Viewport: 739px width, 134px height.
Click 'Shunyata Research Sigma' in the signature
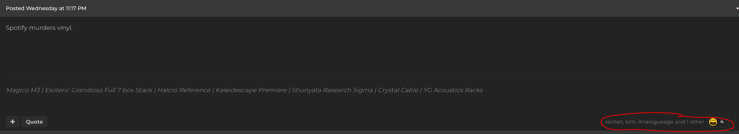pos(332,90)
